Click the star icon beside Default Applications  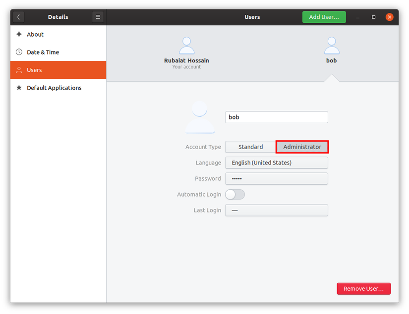[x=19, y=88]
